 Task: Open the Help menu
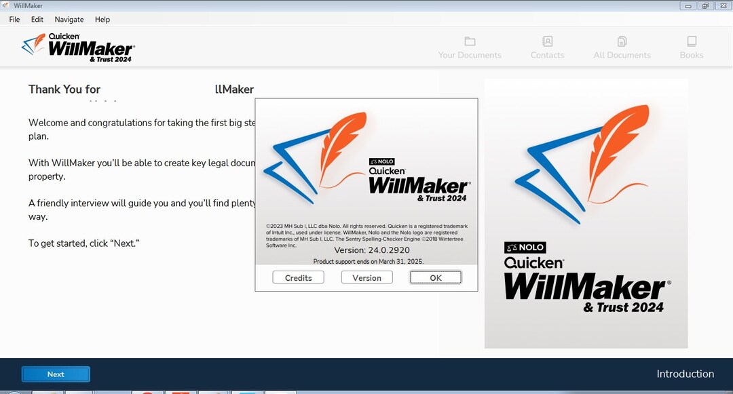[102, 19]
